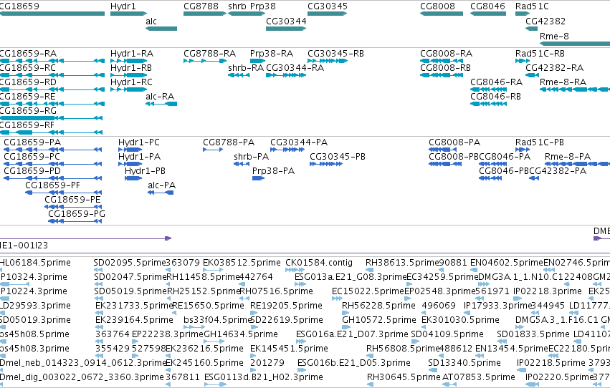The image size is (610, 388).
Task: Click the SD02095.5prime EST label
Action: tap(130, 263)
